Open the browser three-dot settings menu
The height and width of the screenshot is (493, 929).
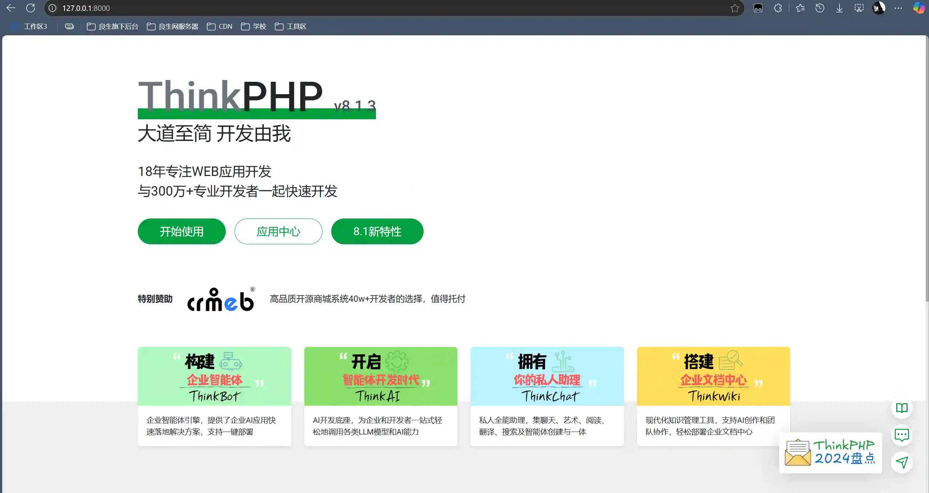click(898, 8)
